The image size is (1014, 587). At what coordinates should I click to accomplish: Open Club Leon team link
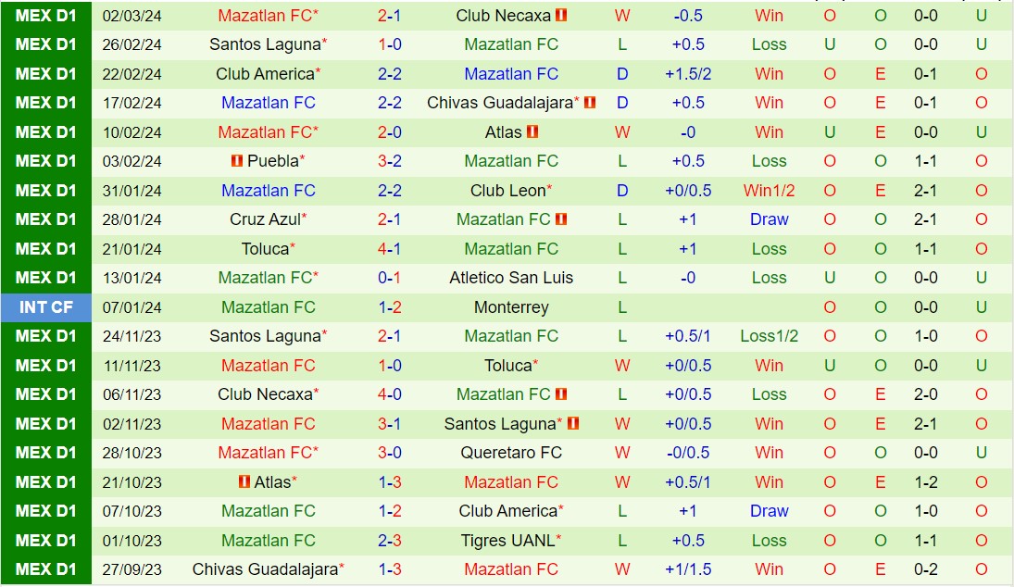tap(508, 191)
